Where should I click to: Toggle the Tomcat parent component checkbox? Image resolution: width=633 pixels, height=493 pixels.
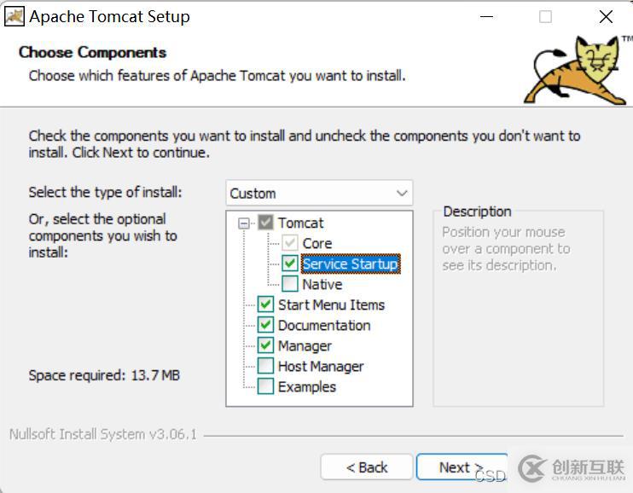pos(265,223)
